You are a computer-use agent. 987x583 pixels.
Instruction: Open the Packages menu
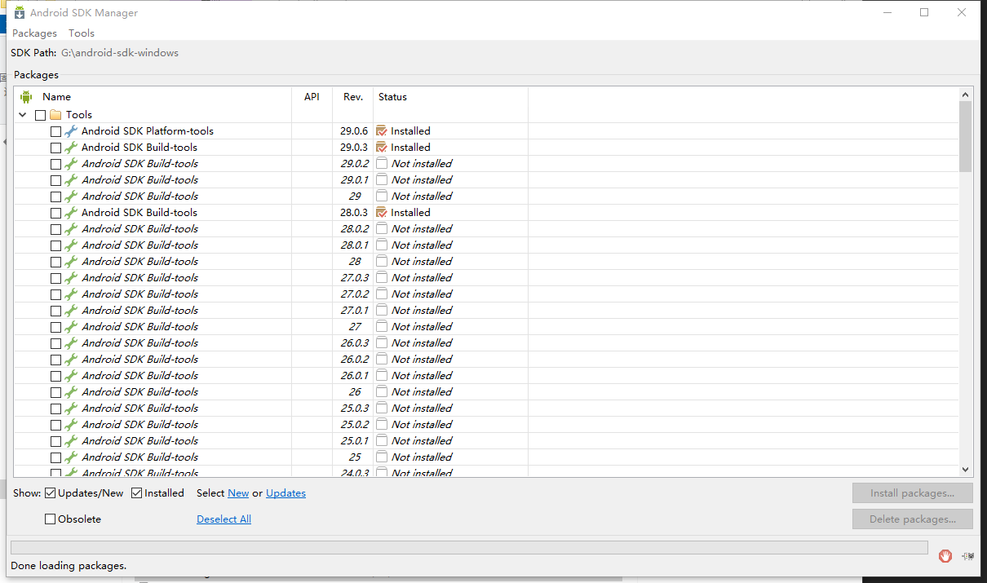click(x=34, y=33)
